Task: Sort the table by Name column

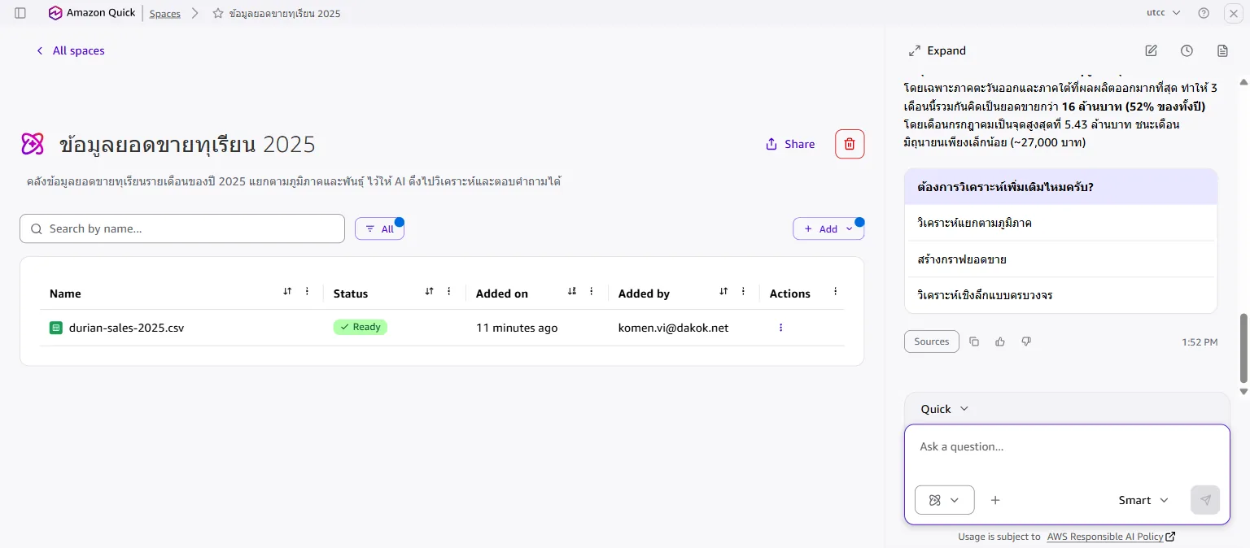Action: [x=287, y=292]
